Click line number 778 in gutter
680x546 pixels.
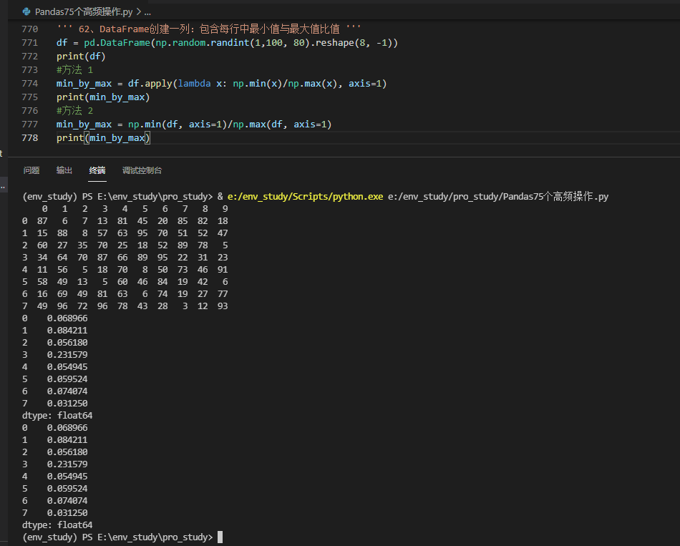(30, 137)
